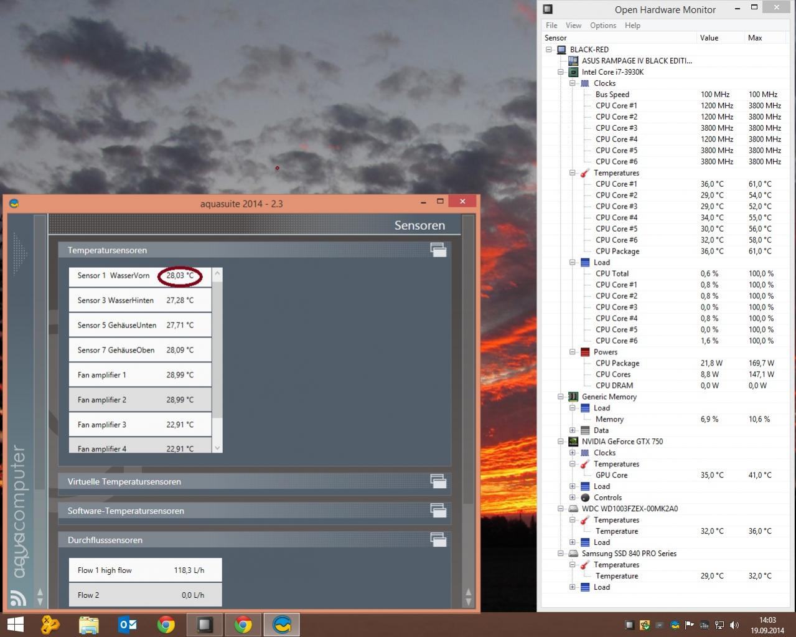Open the File menu
The image size is (796, 637).
tap(551, 26)
